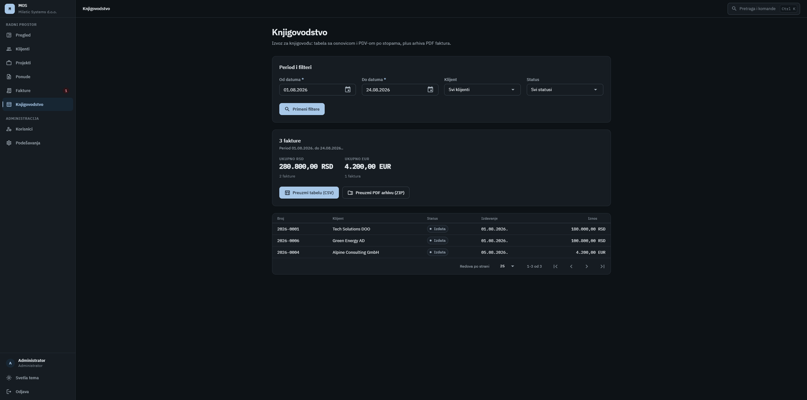Go to the previous table page
This screenshot has height=400, width=807.
[x=571, y=266]
